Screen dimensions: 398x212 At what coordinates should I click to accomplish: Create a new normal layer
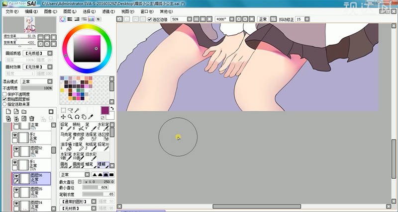8,112
